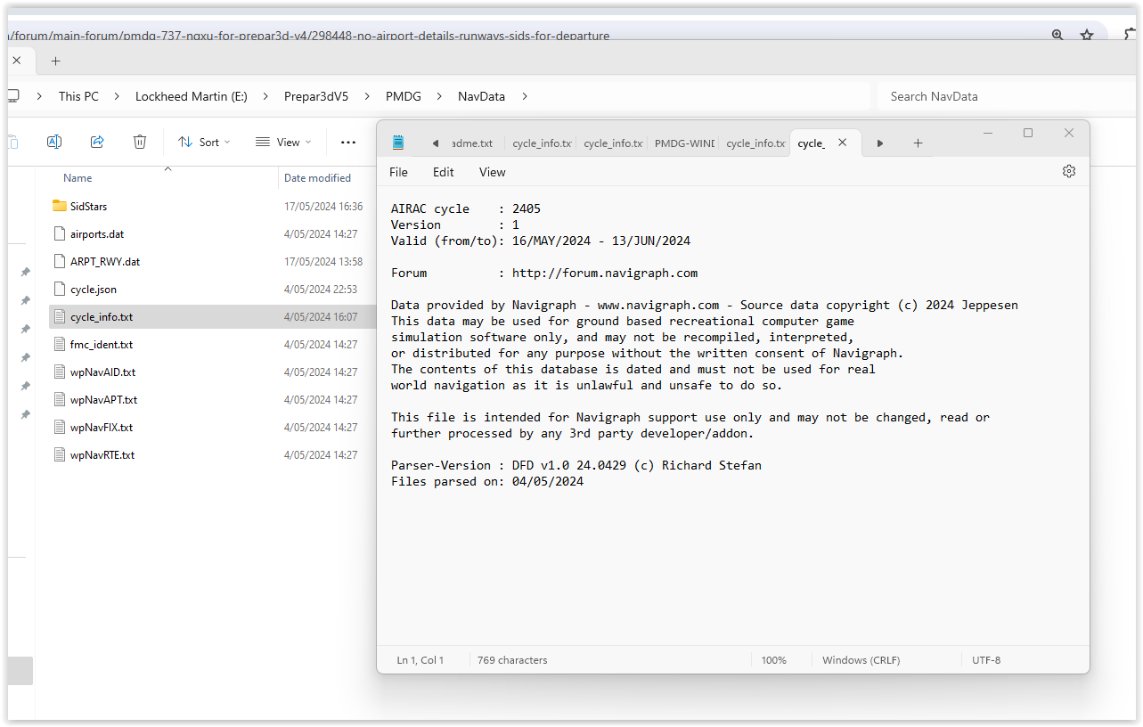This screenshot has width=1143, height=727.
Task: Switch to the adme.txt Notepad tab
Action: [x=474, y=143]
